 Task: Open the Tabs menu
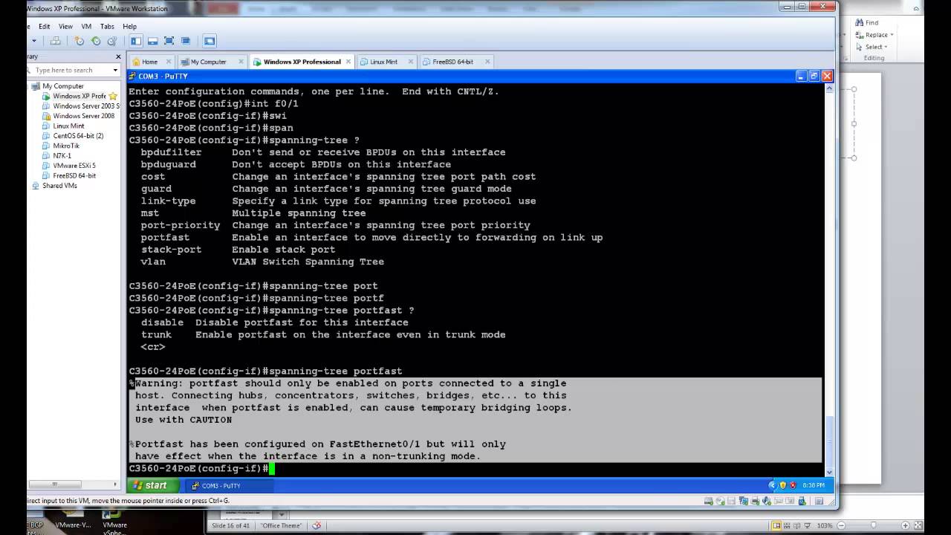[x=107, y=26]
